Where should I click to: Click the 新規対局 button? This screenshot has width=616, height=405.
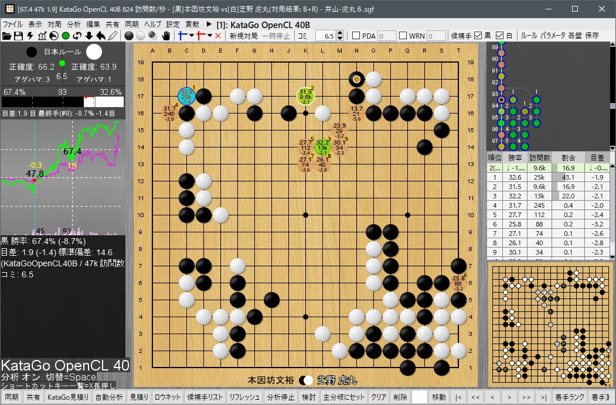pyautogui.click(x=244, y=36)
